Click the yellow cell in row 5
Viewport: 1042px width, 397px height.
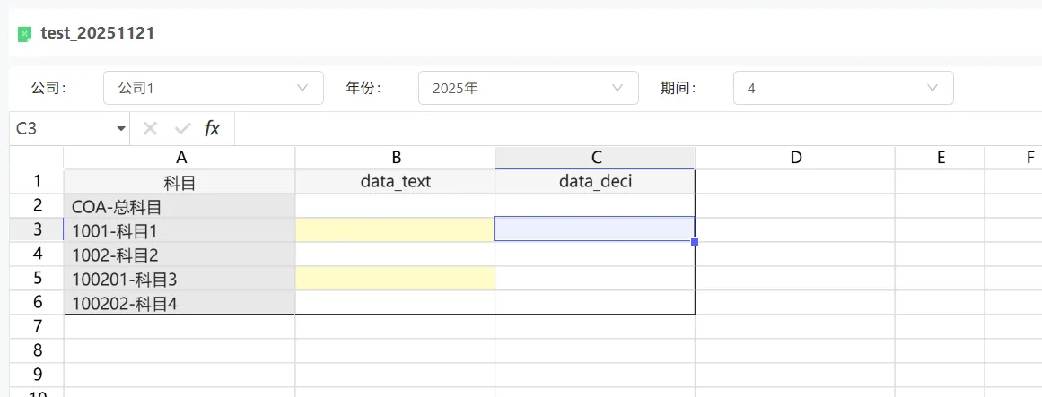click(x=395, y=279)
